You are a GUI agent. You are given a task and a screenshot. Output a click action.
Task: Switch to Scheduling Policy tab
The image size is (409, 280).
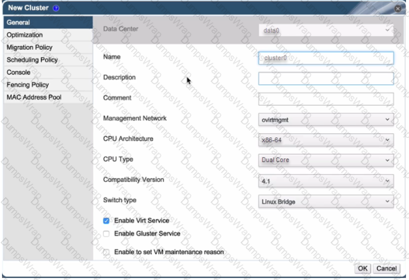pyautogui.click(x=48, y=60)
